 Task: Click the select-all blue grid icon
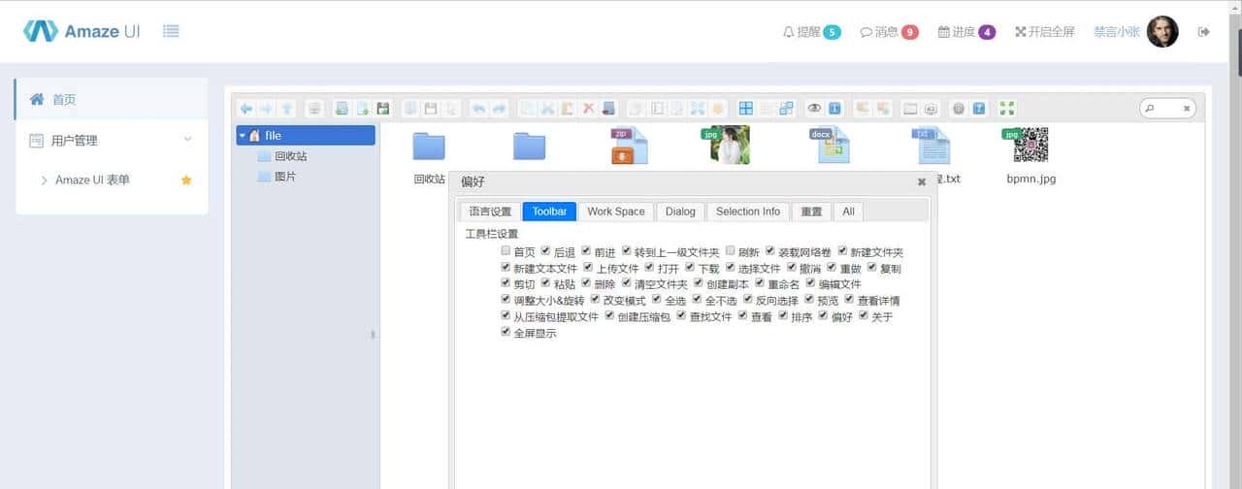745,109
